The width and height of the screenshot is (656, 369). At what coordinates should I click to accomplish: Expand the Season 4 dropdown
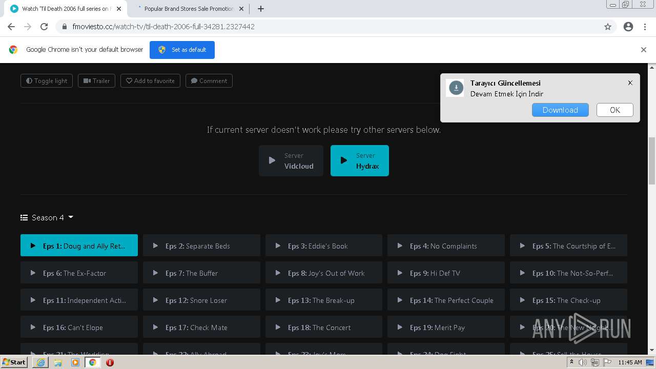(47, 217)
